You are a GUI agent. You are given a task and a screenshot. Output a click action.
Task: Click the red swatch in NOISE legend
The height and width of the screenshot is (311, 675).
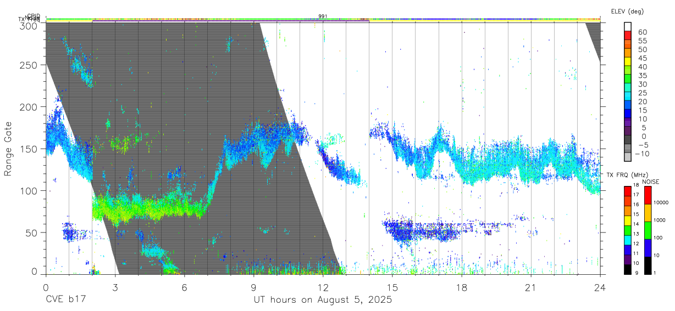point(648,195)
